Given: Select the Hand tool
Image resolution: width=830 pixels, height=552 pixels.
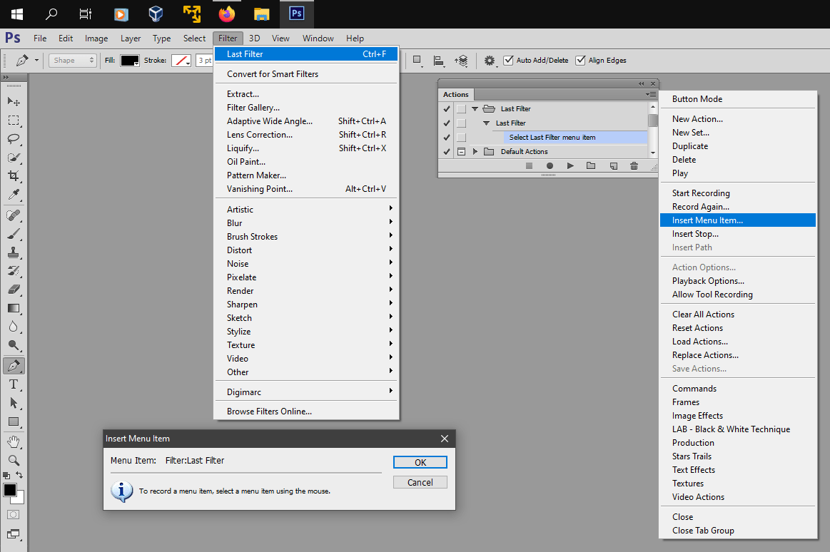Looking at the screenshot, I should click(x=14, y=442).
